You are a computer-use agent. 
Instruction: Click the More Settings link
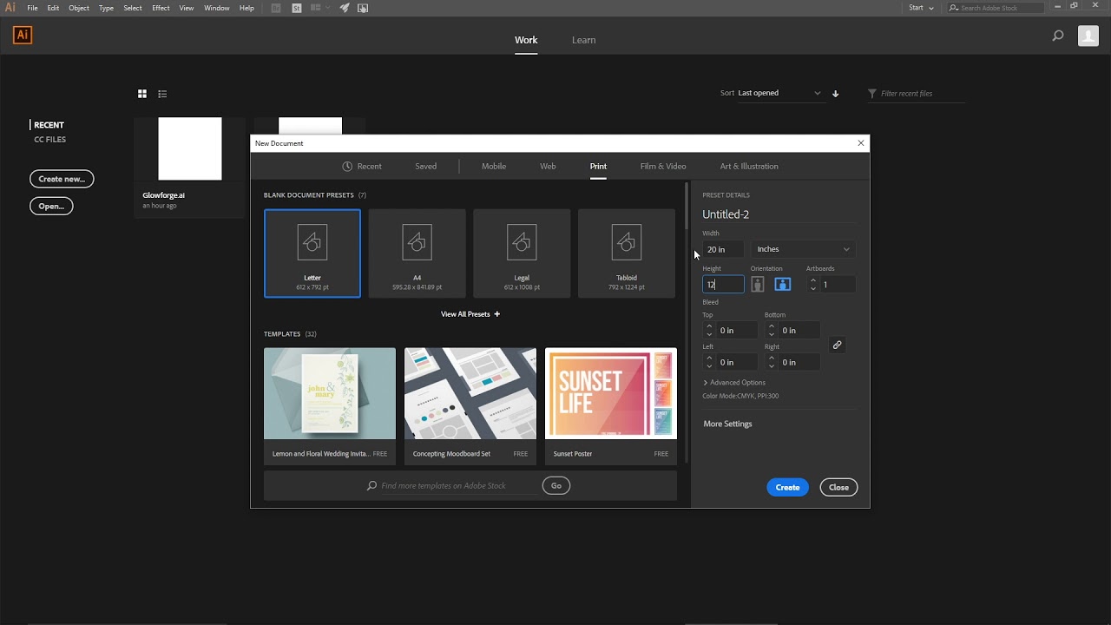(x=727, y=424)
